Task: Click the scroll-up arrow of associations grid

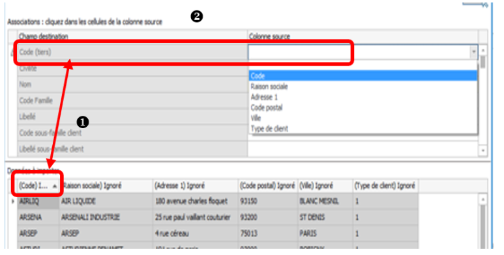Action: point(482,50)
